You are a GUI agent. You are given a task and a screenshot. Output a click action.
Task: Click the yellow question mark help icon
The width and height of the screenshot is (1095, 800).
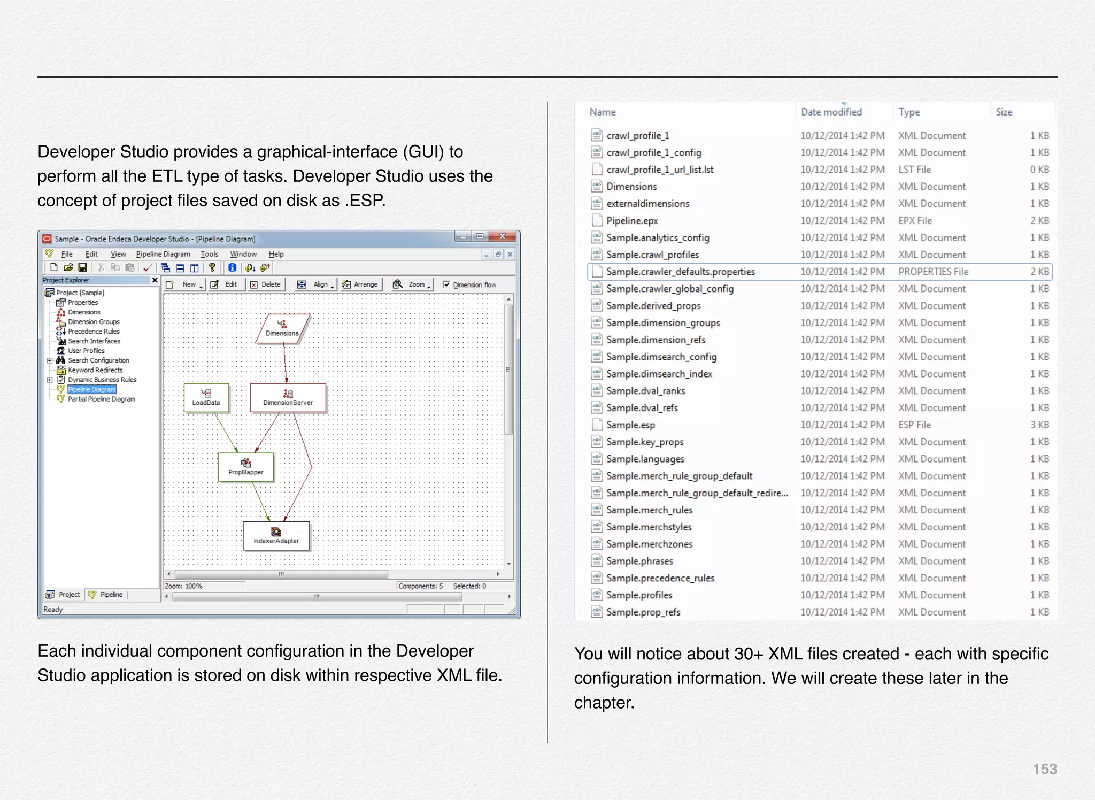pyautogui.click(x=212, y=267)
